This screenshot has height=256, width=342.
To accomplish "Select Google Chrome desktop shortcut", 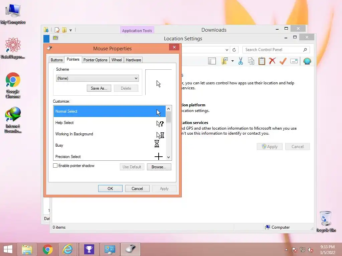I will [x=13, y=85].
